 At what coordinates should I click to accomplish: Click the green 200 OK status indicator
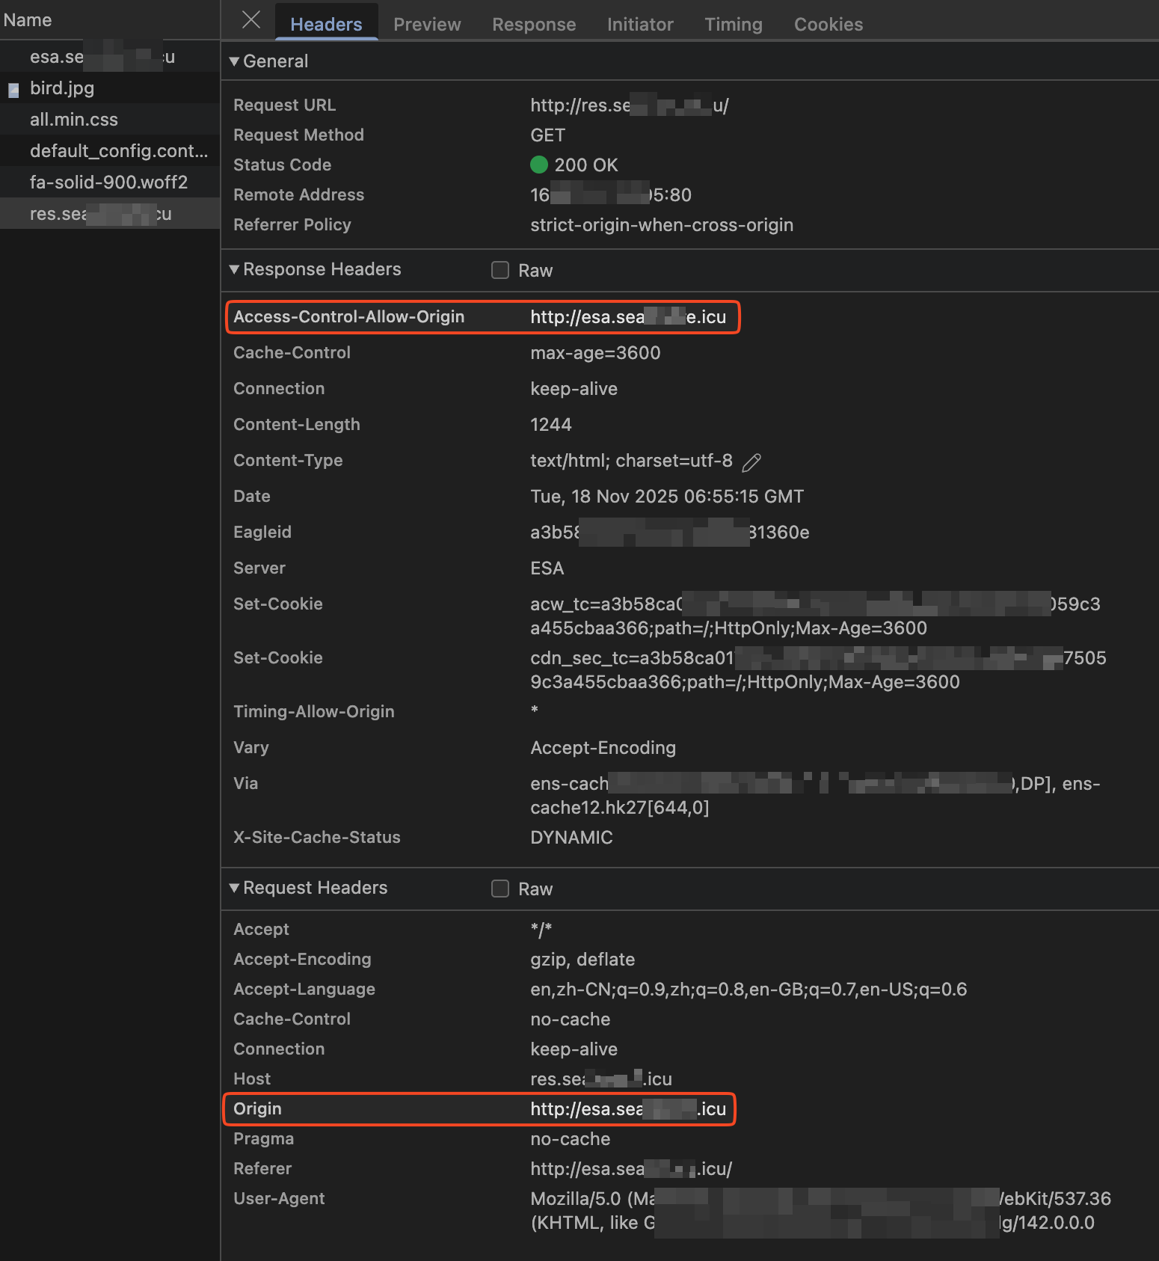point(538,165)
